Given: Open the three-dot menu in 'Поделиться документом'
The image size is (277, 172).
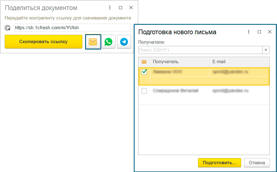Looking at the screenshot, I should point(110,8).
